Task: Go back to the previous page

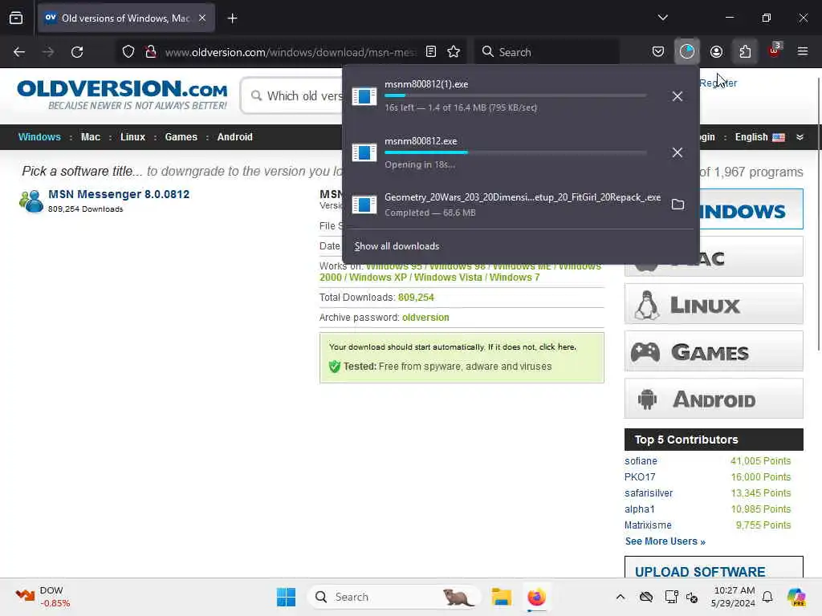Action: click(19, 52)
